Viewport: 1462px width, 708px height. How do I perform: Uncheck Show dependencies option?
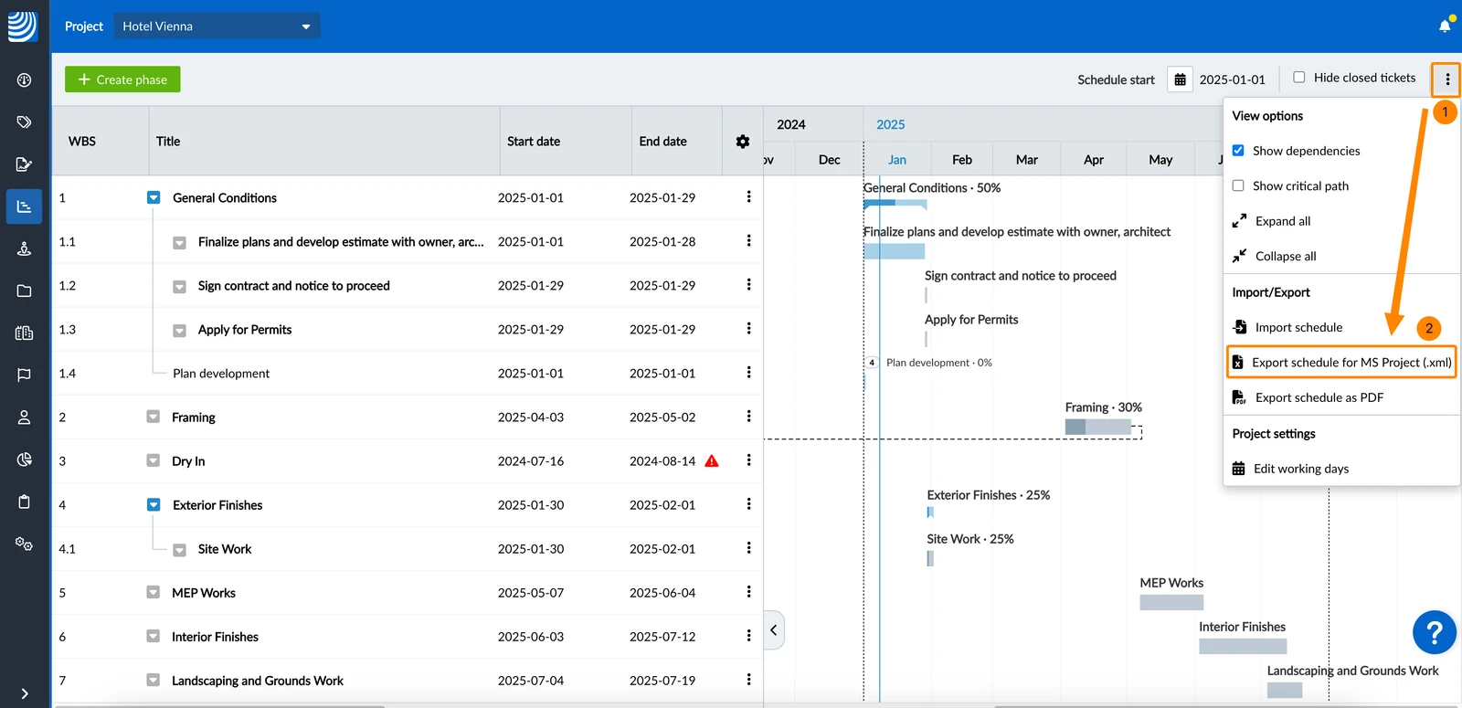(1238, 151)
